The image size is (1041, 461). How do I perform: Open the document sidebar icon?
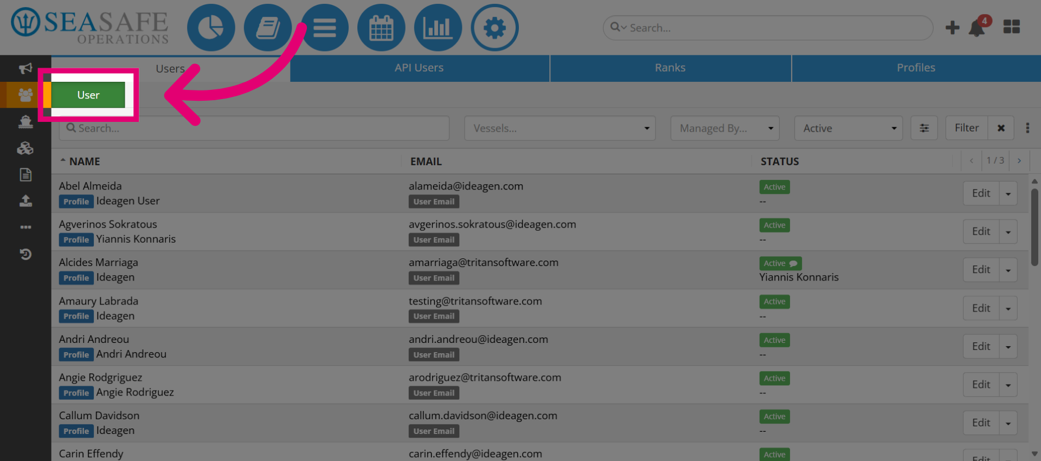[x=25, y=174]
